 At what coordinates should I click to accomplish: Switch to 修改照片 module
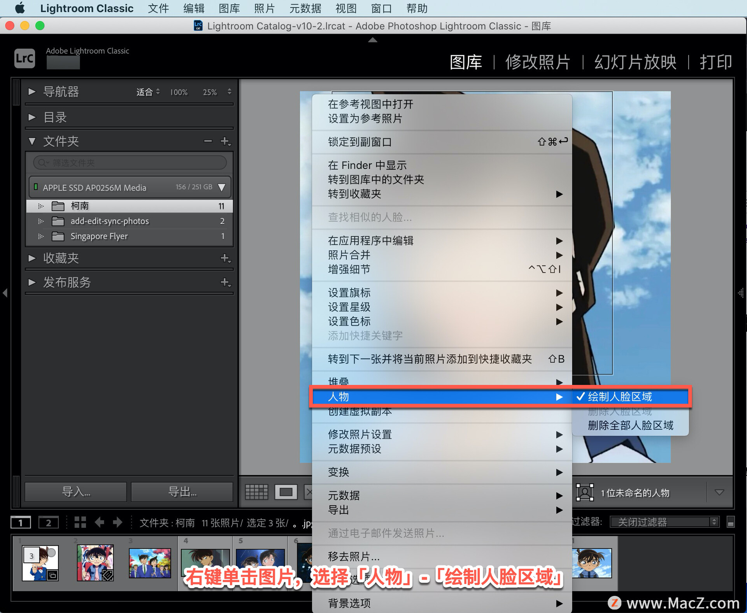(538, 62)
